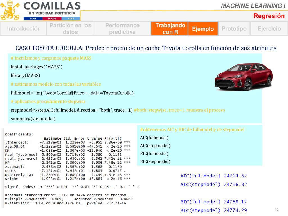Click the fullmodel<-lm(...) code line
The height and width of the screenshot is (216, 288).
(x=72, y=93)
